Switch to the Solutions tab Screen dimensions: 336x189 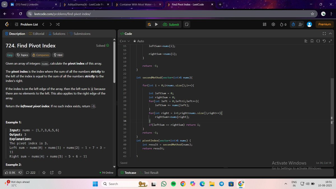(x=57, y=34)
